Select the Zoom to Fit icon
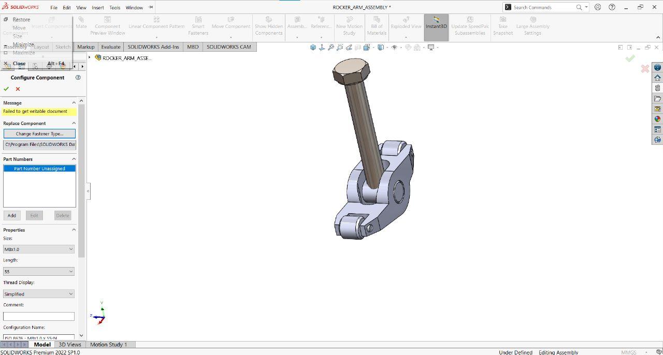This screenshot has width=663, height=355. 330,47
